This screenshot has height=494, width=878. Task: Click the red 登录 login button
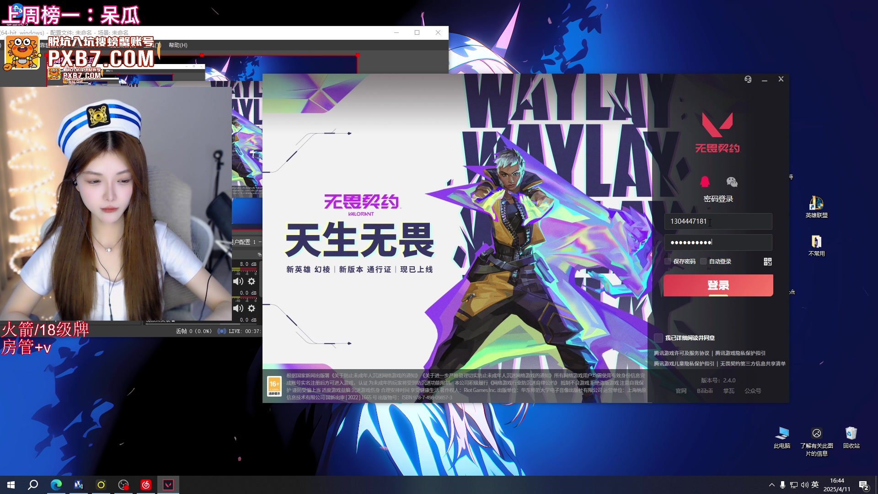[x=718, y=285]
